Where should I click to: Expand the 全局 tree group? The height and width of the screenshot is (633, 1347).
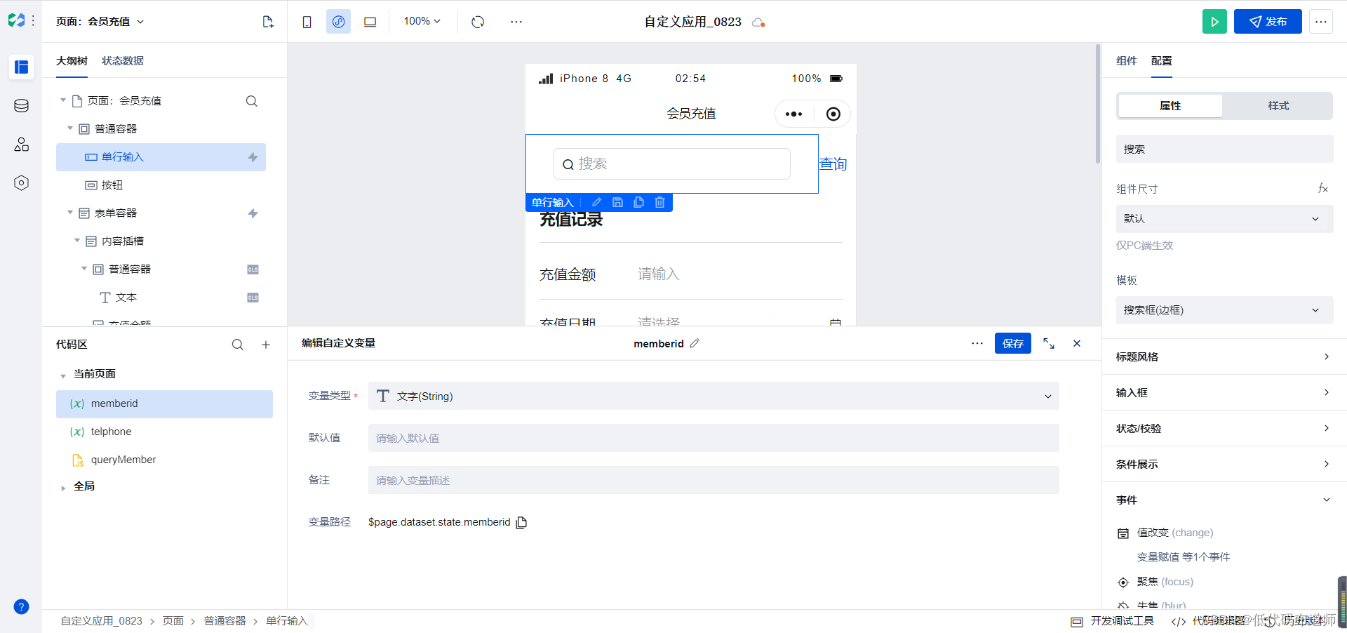[x=63, y=488]
